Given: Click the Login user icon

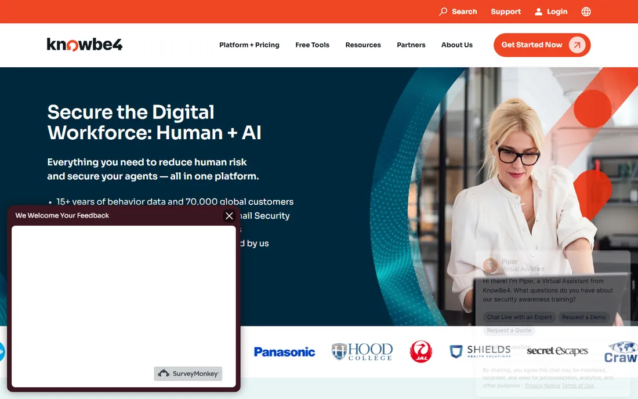Looking at the screenshot, I should click(x=538, y=12).
